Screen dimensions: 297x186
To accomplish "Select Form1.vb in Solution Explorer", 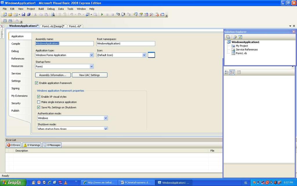I will tap(241, 53).
